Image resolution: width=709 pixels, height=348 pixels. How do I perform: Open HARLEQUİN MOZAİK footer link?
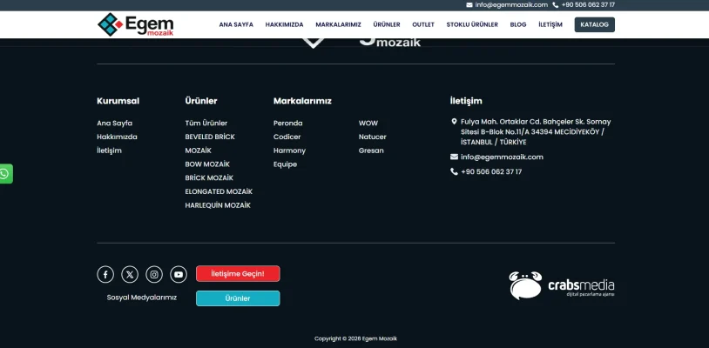(x=218, y=205)
